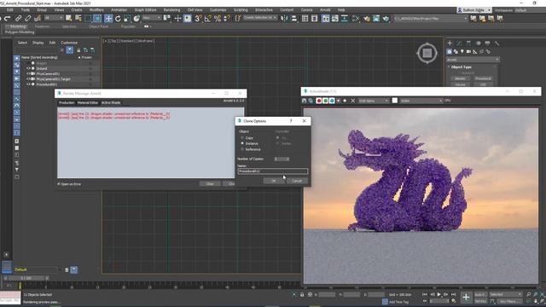Toggle the Angle Snap icon
The image size is (546, 307).
[x=208, y=19]
